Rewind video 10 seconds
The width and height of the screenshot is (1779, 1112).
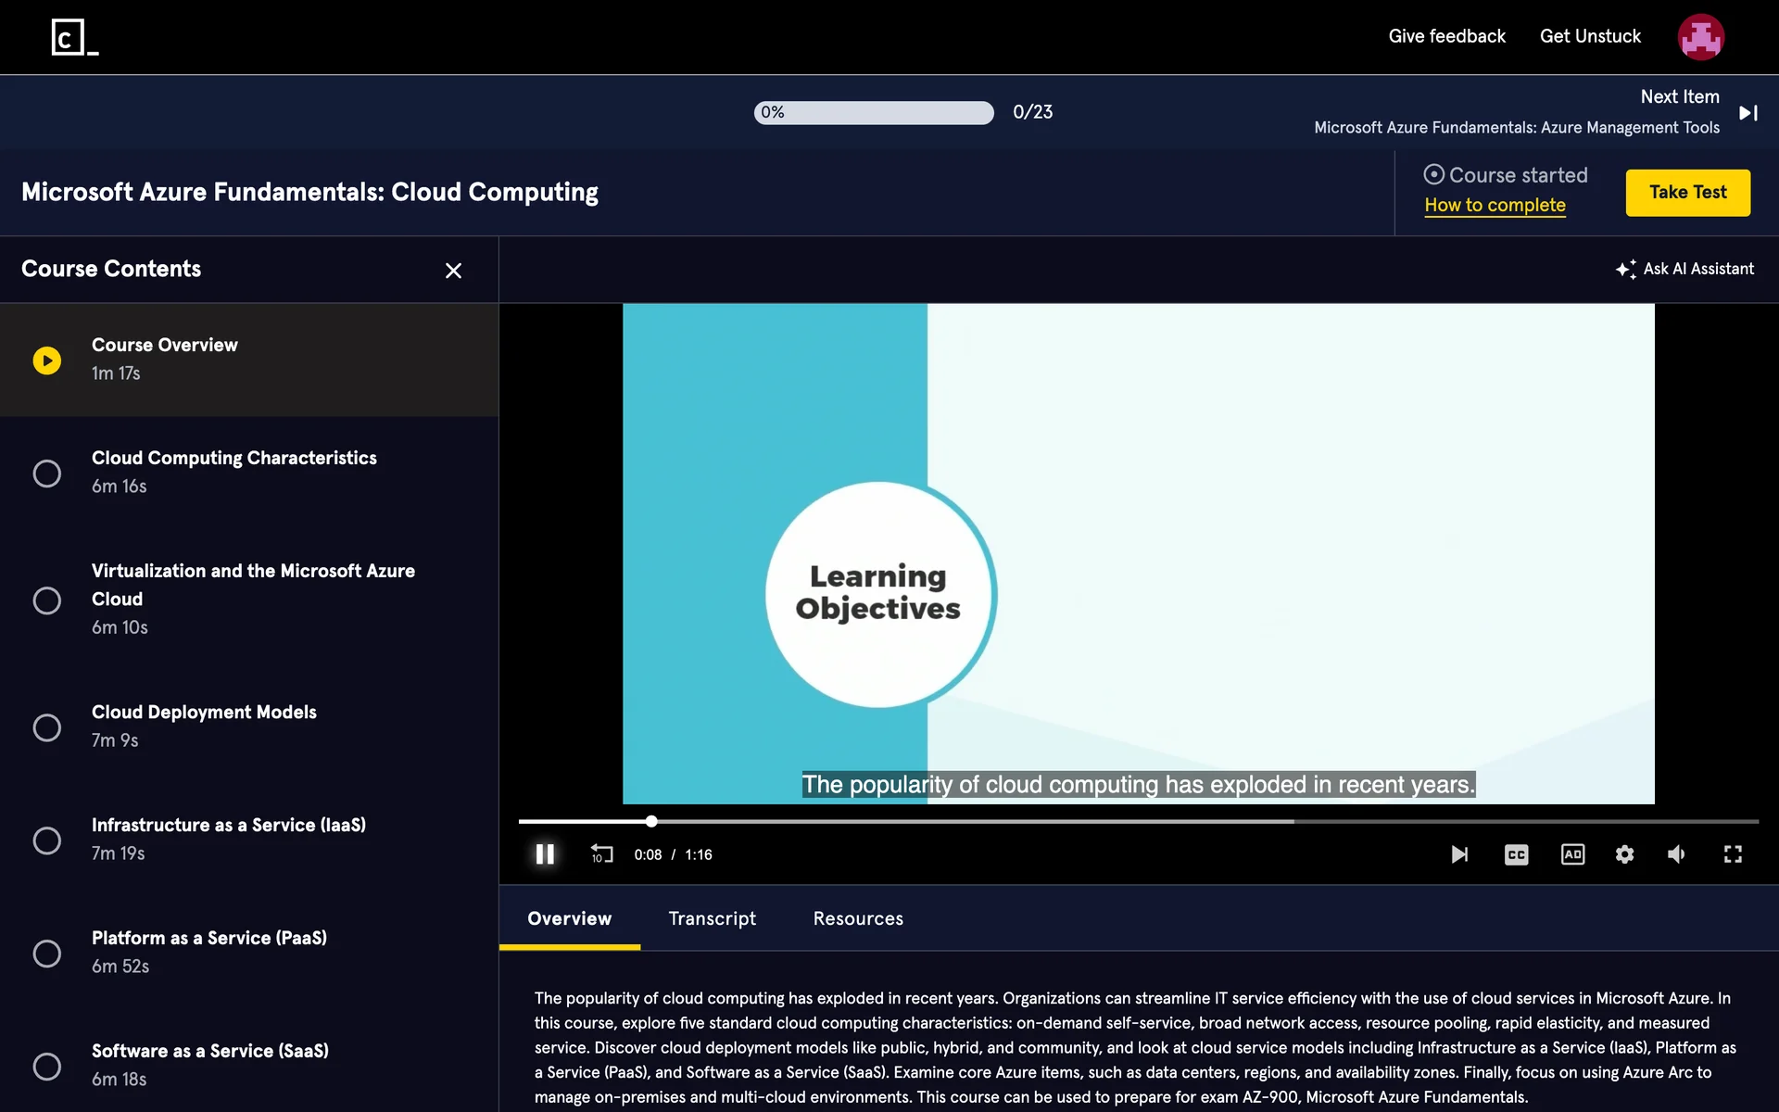601,854
